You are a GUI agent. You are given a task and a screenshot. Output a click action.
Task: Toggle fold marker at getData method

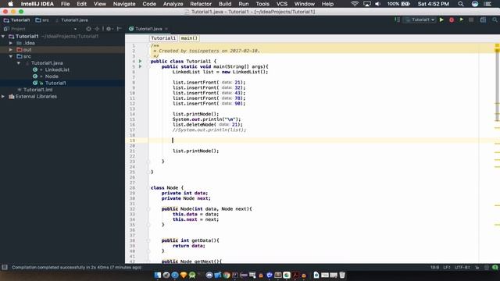coord(148,240)
